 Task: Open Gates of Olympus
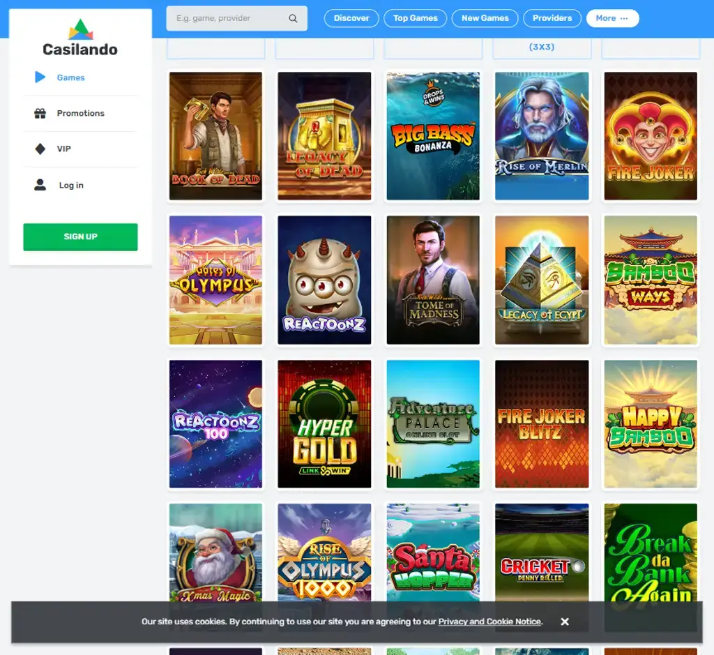point(216,280)
